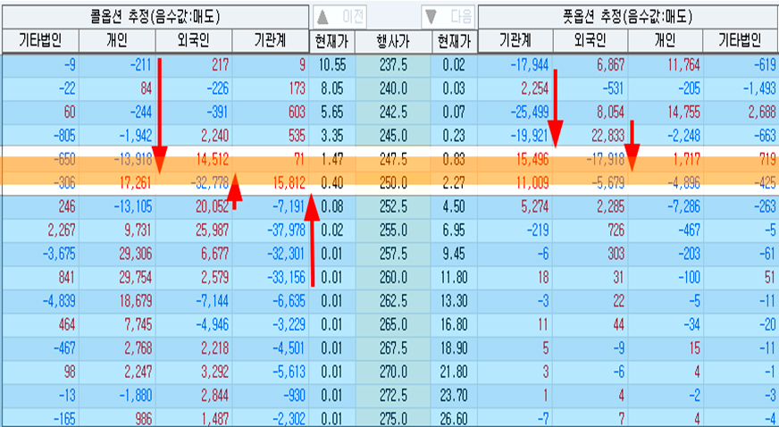Click the call price 10.55 cell
Screen dimensions: 779x427
pos(331,65)
